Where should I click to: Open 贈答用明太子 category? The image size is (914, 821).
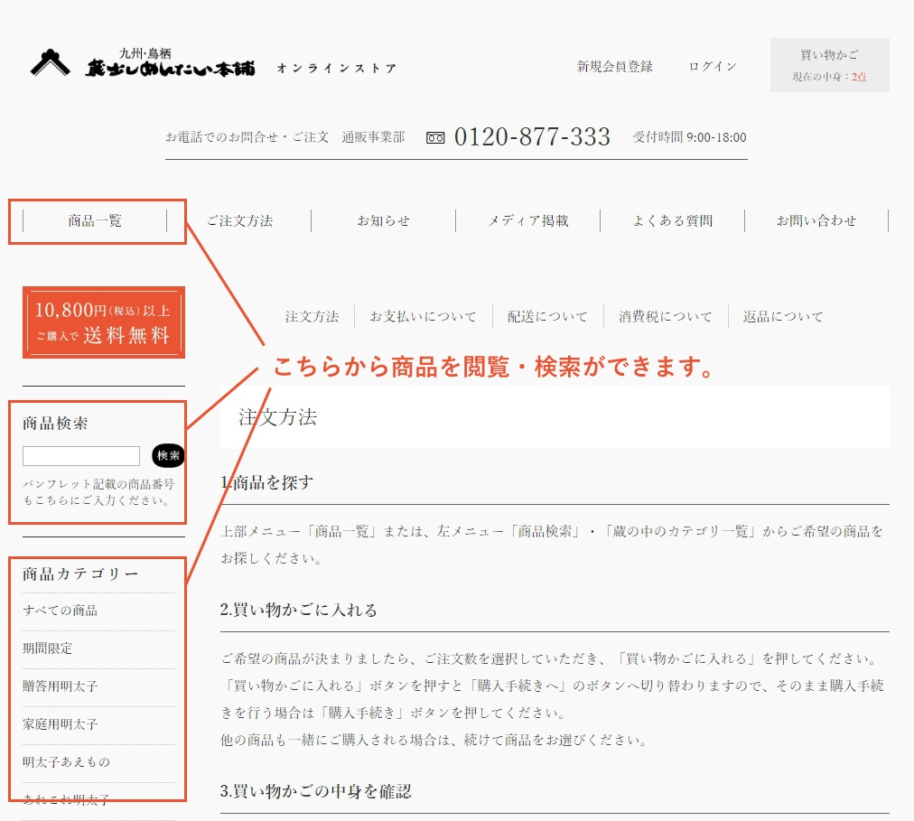[61, 687]
